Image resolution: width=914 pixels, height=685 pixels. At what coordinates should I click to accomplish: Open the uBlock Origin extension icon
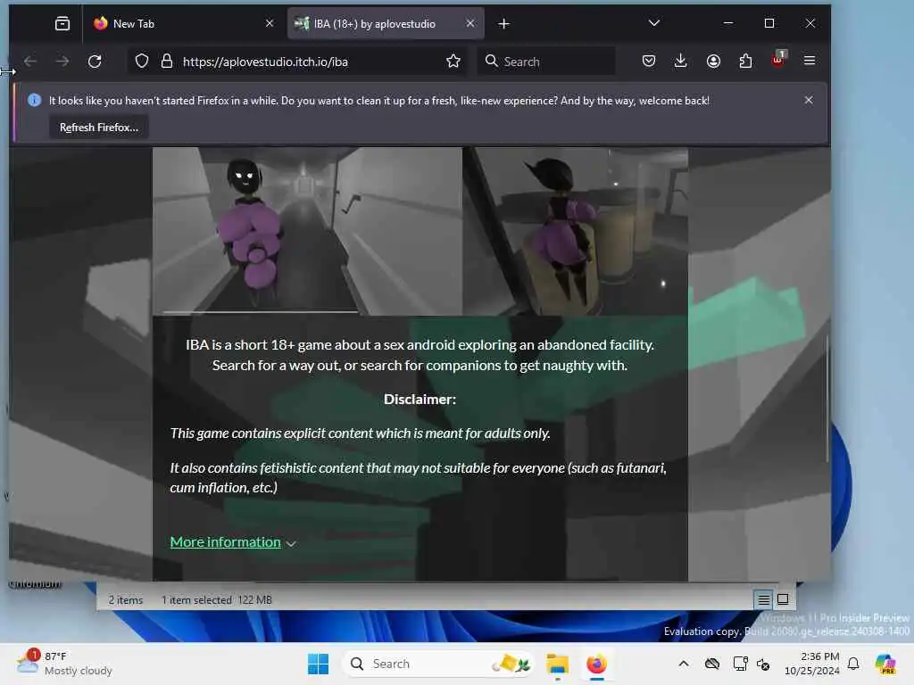[778, 60]
